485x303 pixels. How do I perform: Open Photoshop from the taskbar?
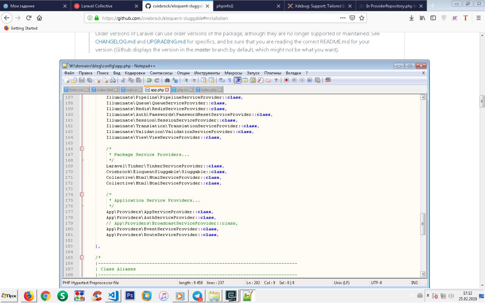[x=130, y=296]
